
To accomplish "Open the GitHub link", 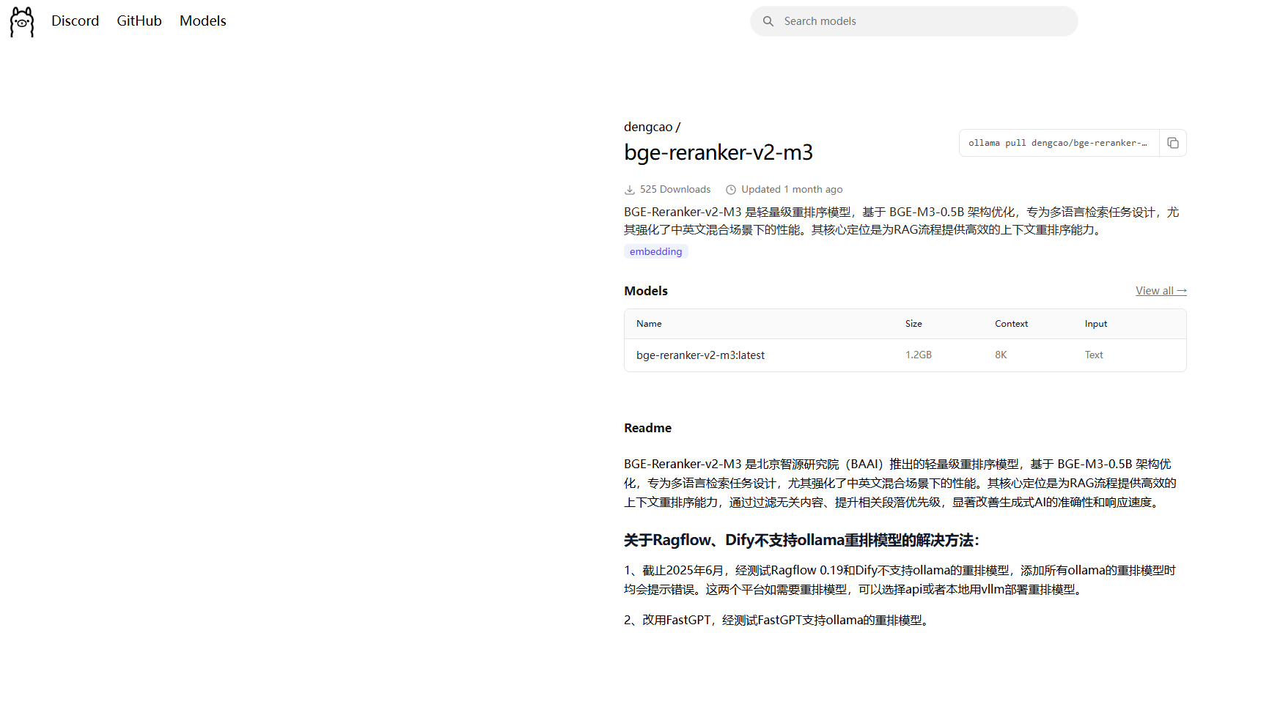I will pyautogui.click(x=139, y=21).
